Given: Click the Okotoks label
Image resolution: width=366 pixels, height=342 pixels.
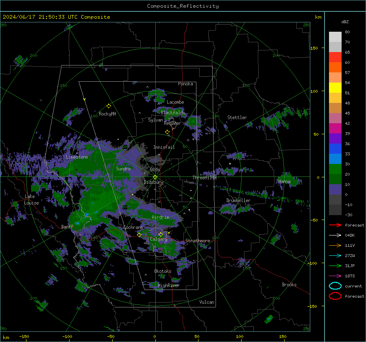Looking at the screenshot, I should pos(163,271).
